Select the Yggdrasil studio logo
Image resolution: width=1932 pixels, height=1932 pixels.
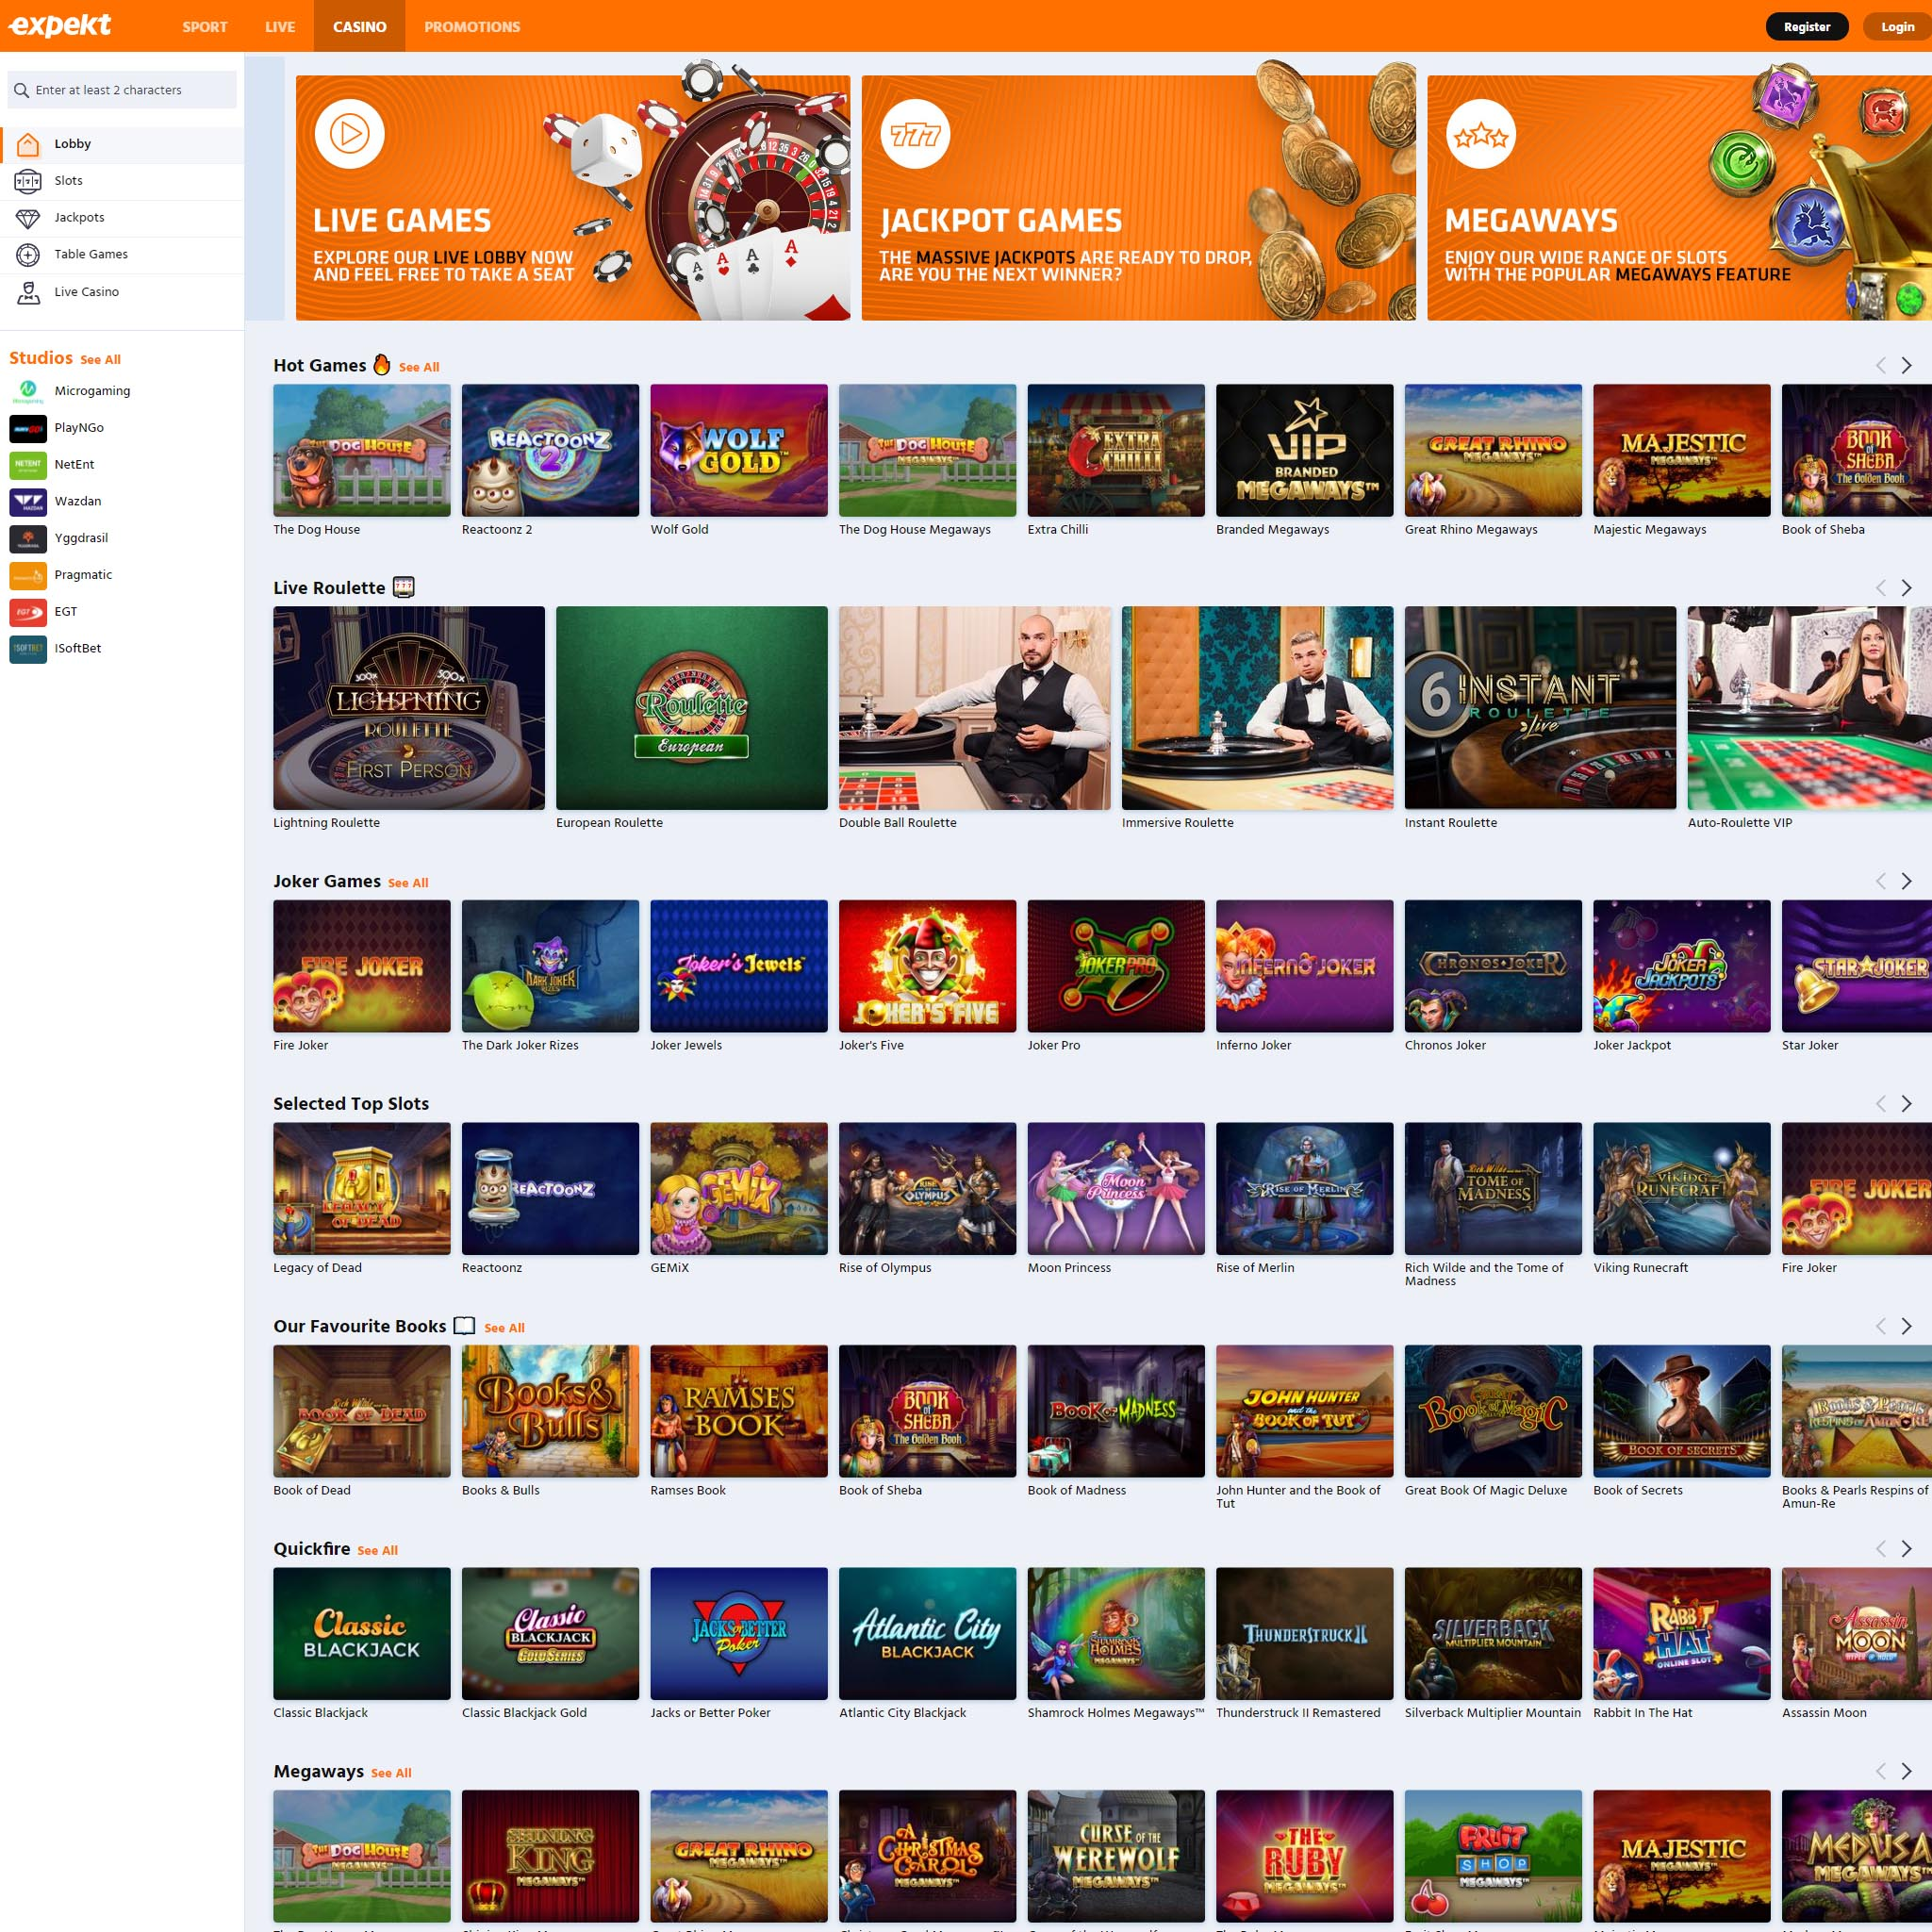point(28,538)
